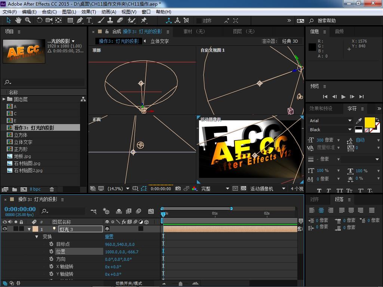Click the timeline zoom slider handle
Image resolution: width=383 pixels, height=287 pixels.
tap(181, 283)
